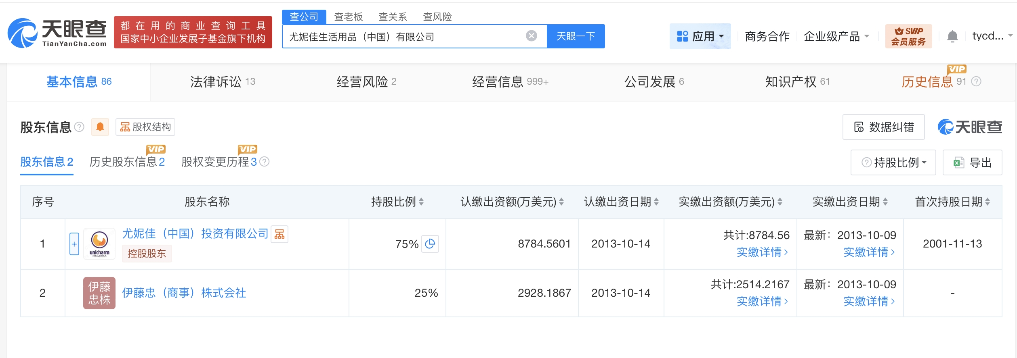The width and height of the screenshot is (1017, 358).
Task: Expand row for 尤妮佳（中国）投资有限公司
Action: tap(74, 244)
